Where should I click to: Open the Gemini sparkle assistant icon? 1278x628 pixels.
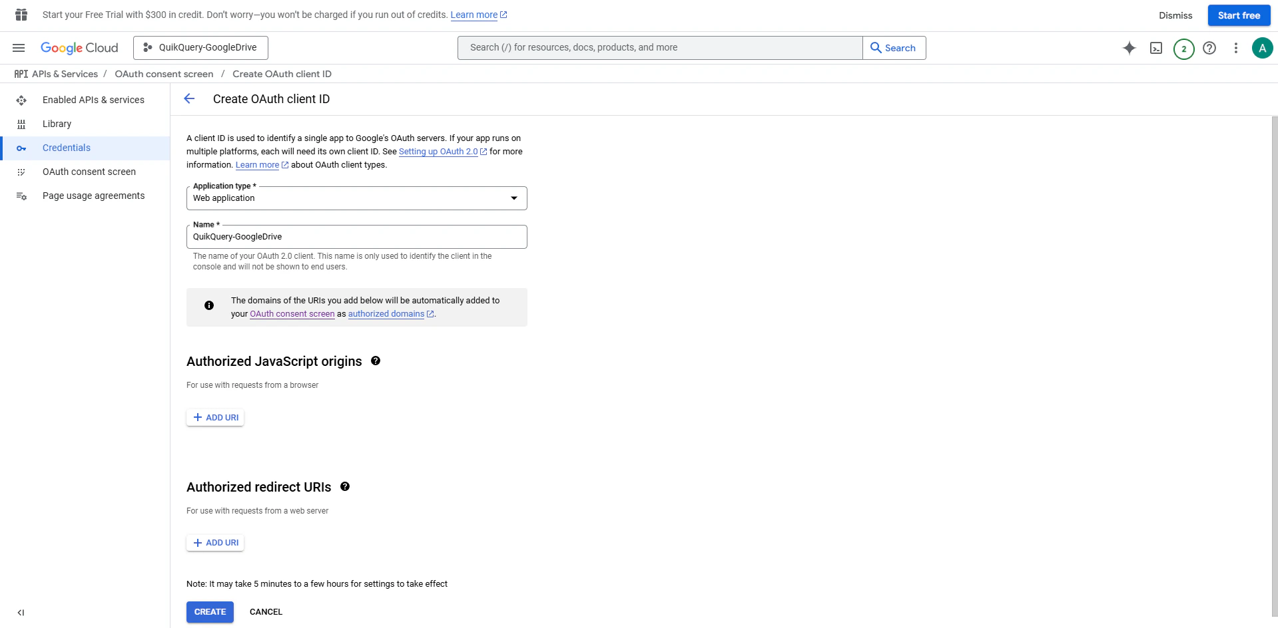pos(1129,47)
